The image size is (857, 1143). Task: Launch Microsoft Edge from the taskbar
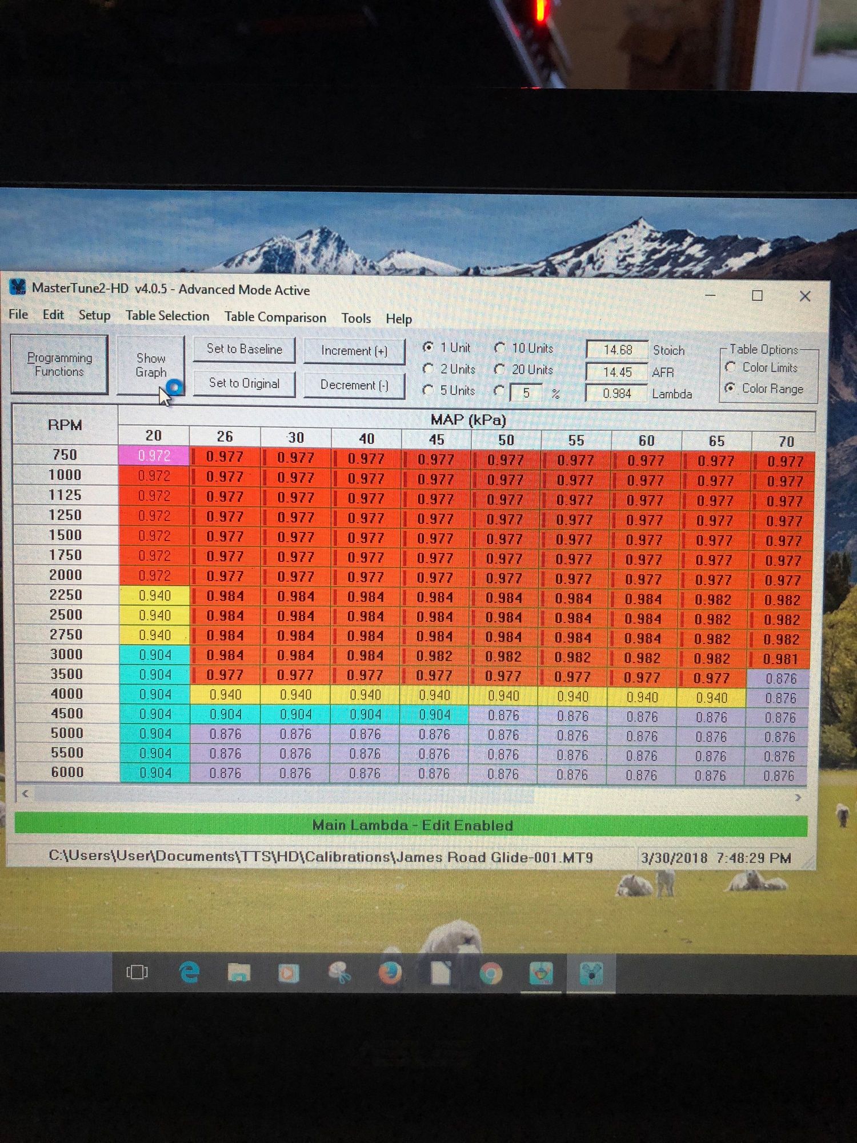[x=189, y=972]
